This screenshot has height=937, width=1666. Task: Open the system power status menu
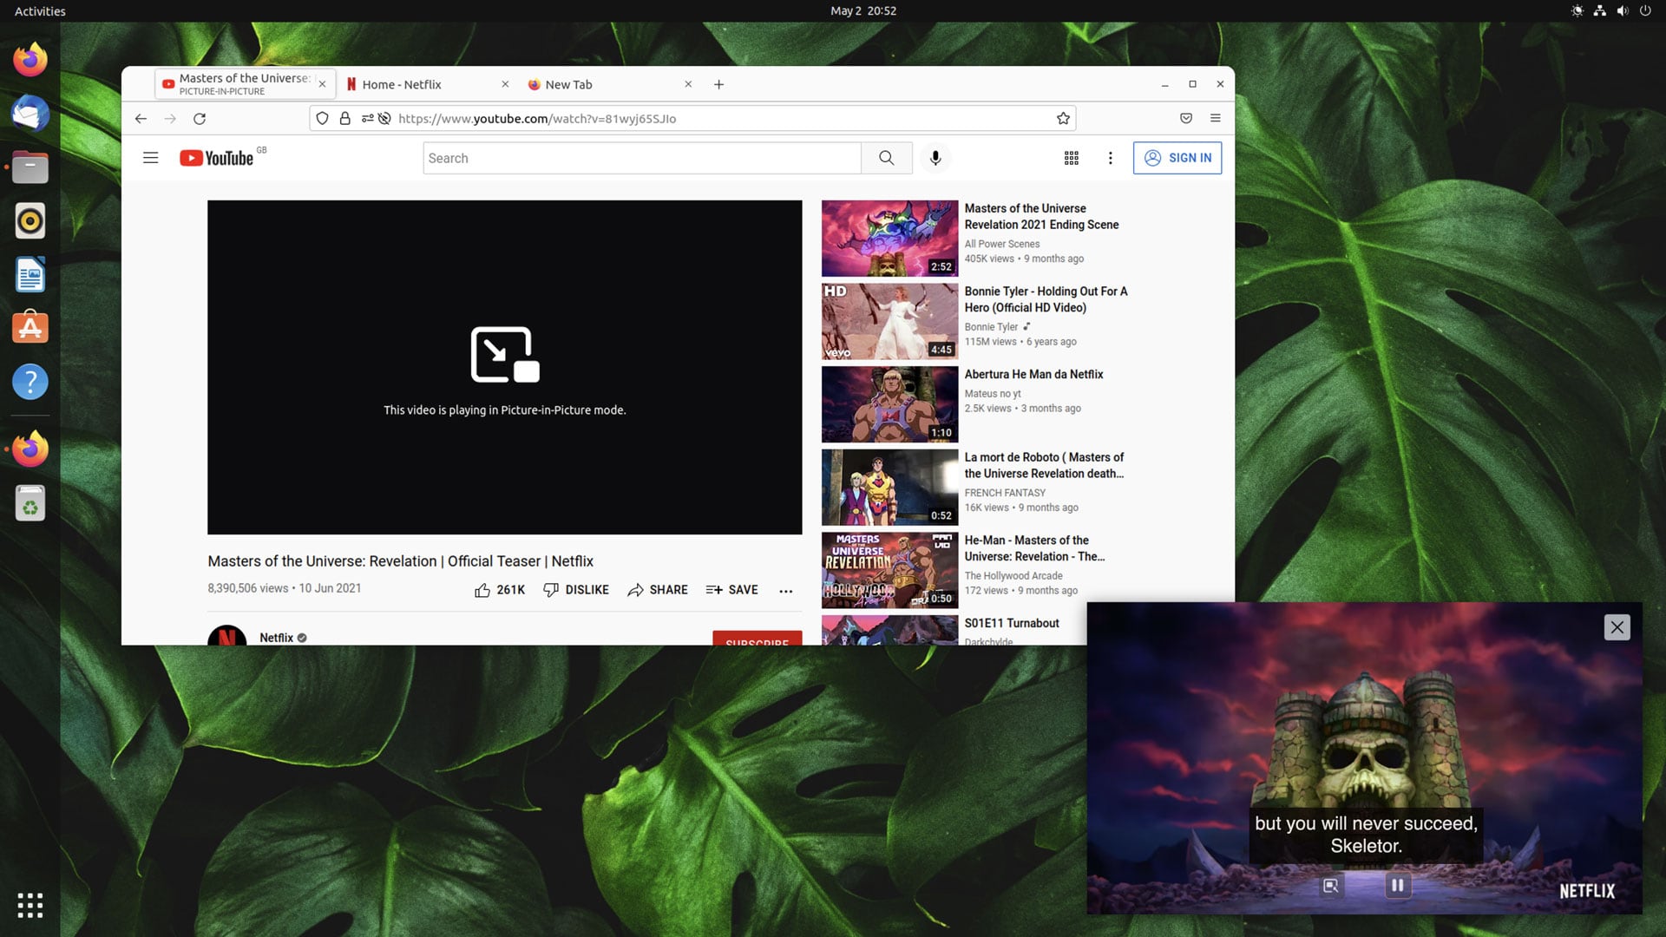point(1645,11)
